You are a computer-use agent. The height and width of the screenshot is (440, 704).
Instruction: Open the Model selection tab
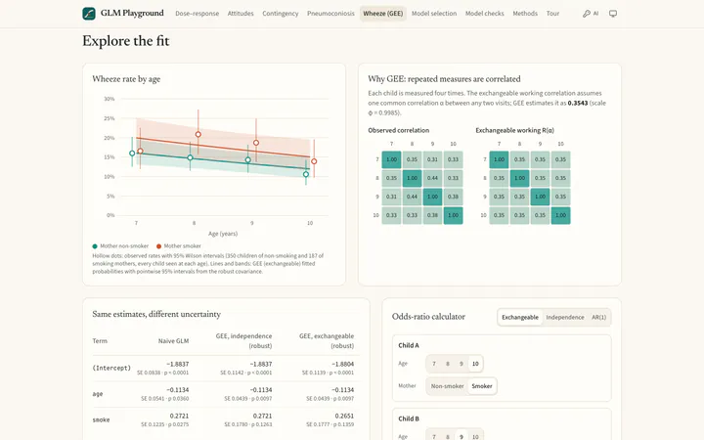coord(434,14)
